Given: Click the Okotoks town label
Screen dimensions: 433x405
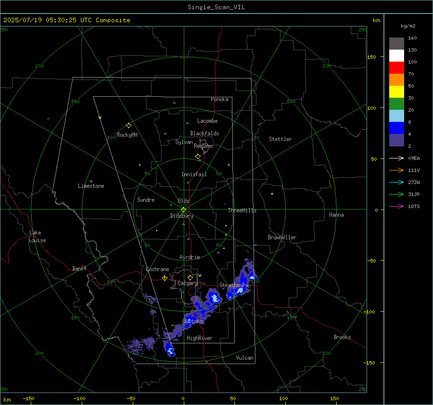Looking at the screenshot, I should pos(192,321).
